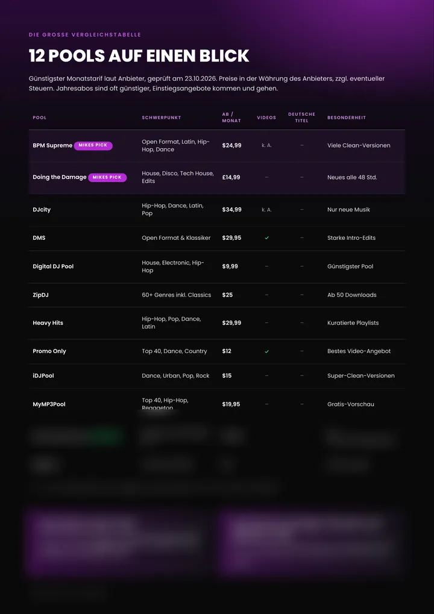434x614 pixels.
Task: Click 'Neues alle 48 Std.' text
Action: coord(352,177)
